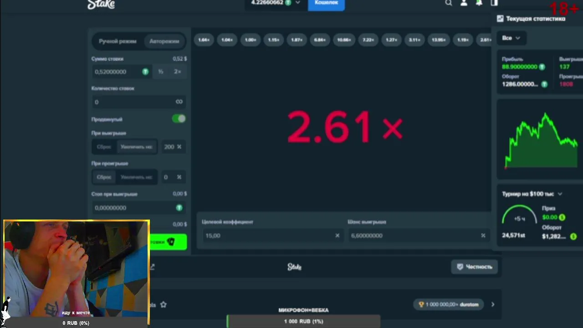
Task: Click the При проигрыше percentage field showing 0
Action: coord(173,177)
